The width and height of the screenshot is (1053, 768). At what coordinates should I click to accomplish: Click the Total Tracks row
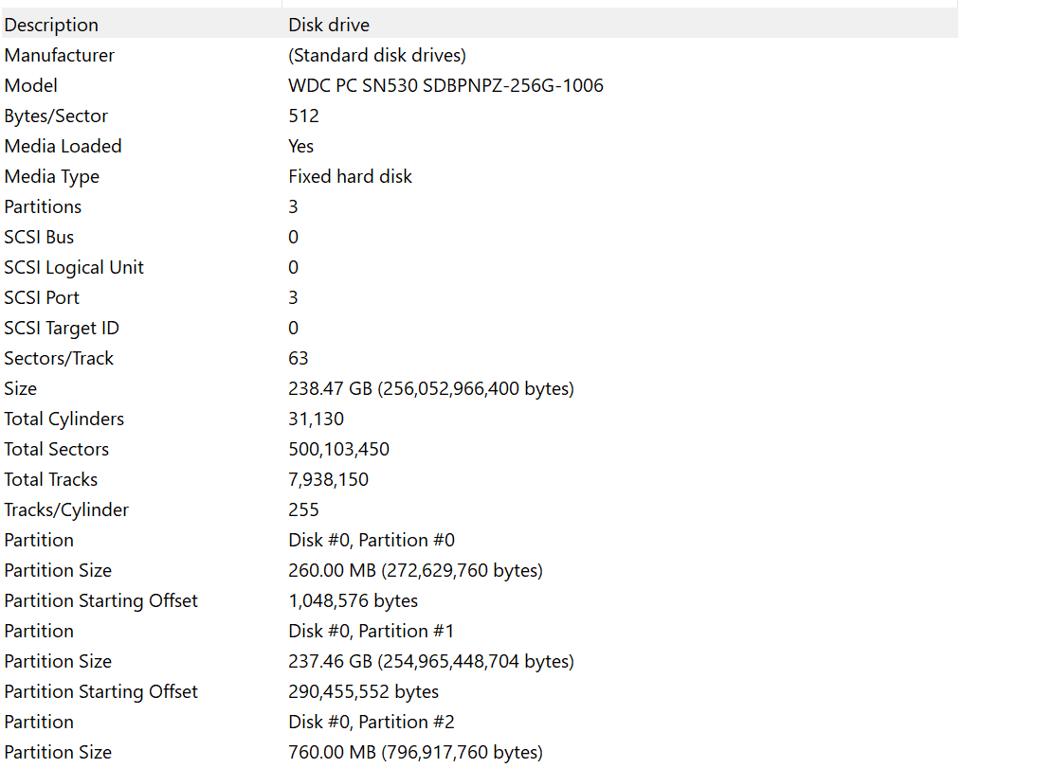(50, 479)
